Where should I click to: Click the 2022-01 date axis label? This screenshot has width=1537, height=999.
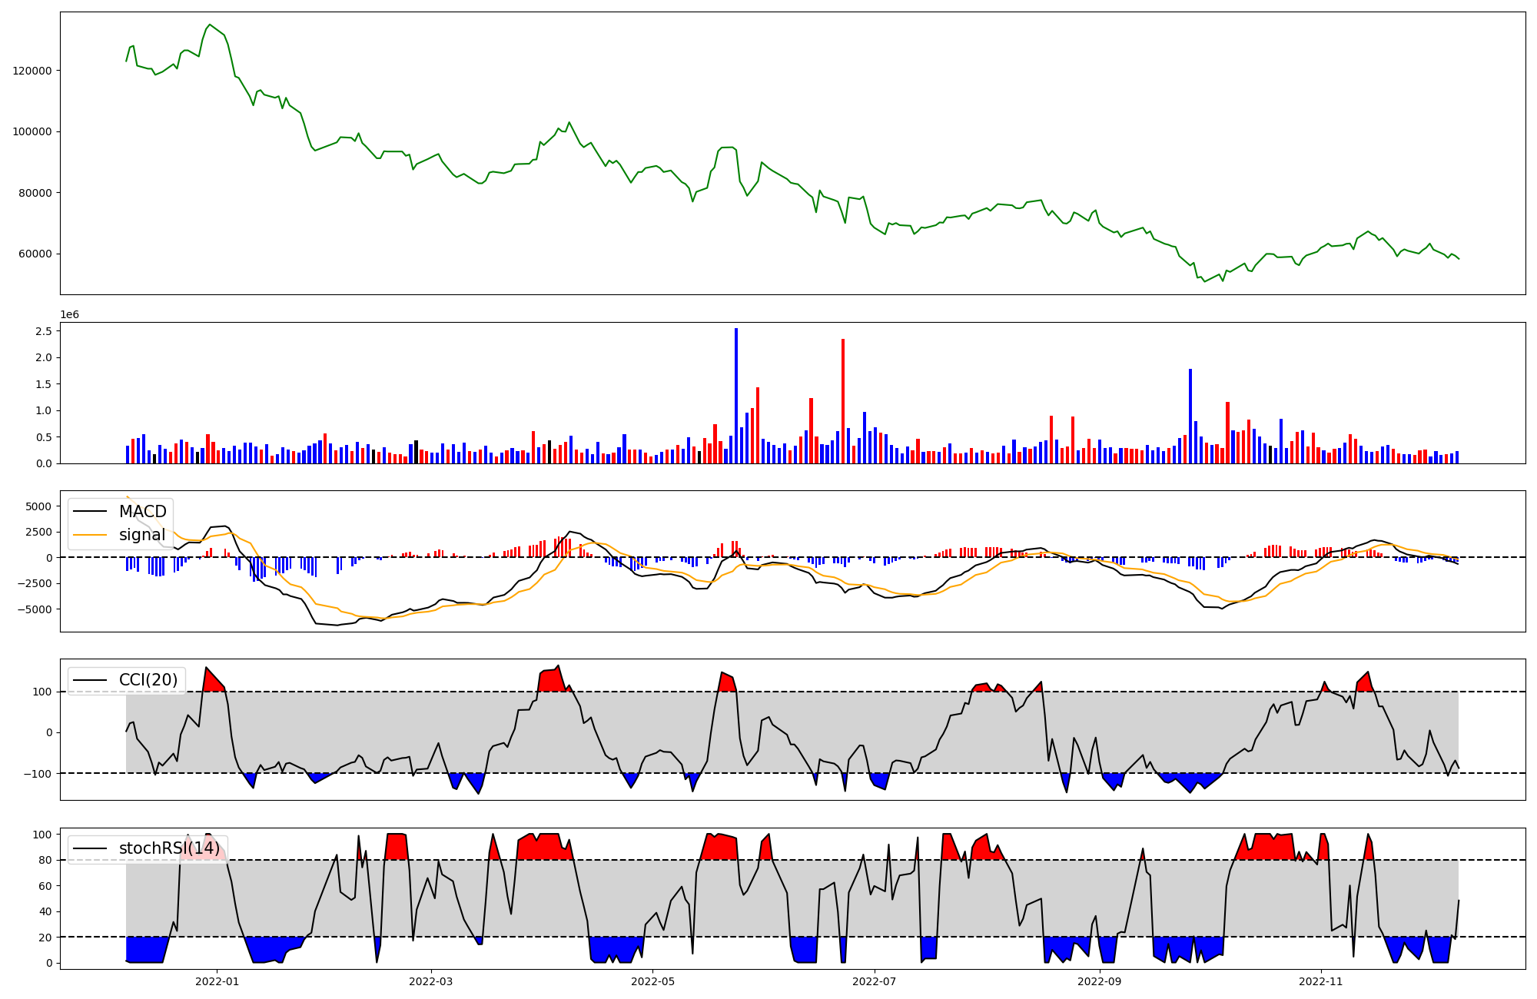click(217, 981)
